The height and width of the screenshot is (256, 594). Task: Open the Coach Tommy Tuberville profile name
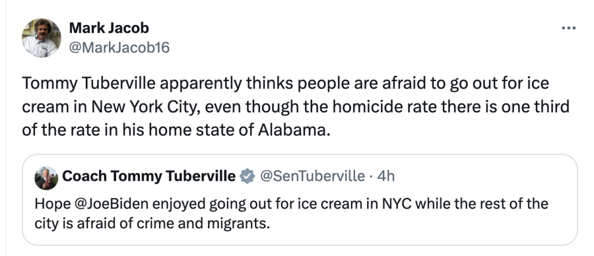[x=149, y=175]
